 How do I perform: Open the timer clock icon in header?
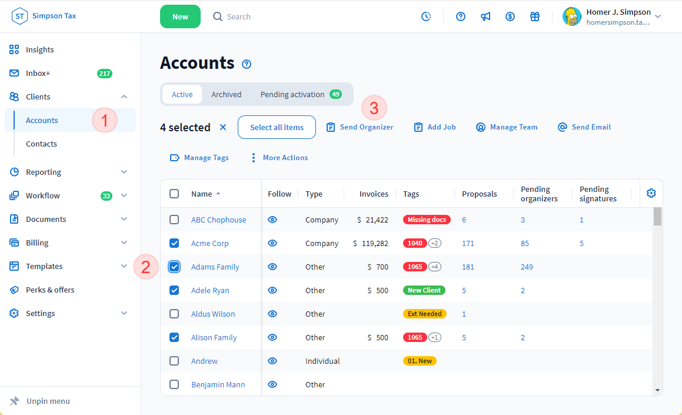426,16
